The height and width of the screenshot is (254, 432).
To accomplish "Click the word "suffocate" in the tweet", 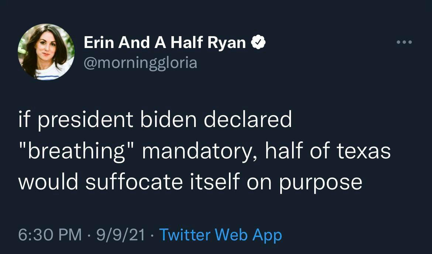I will point(134,182).
